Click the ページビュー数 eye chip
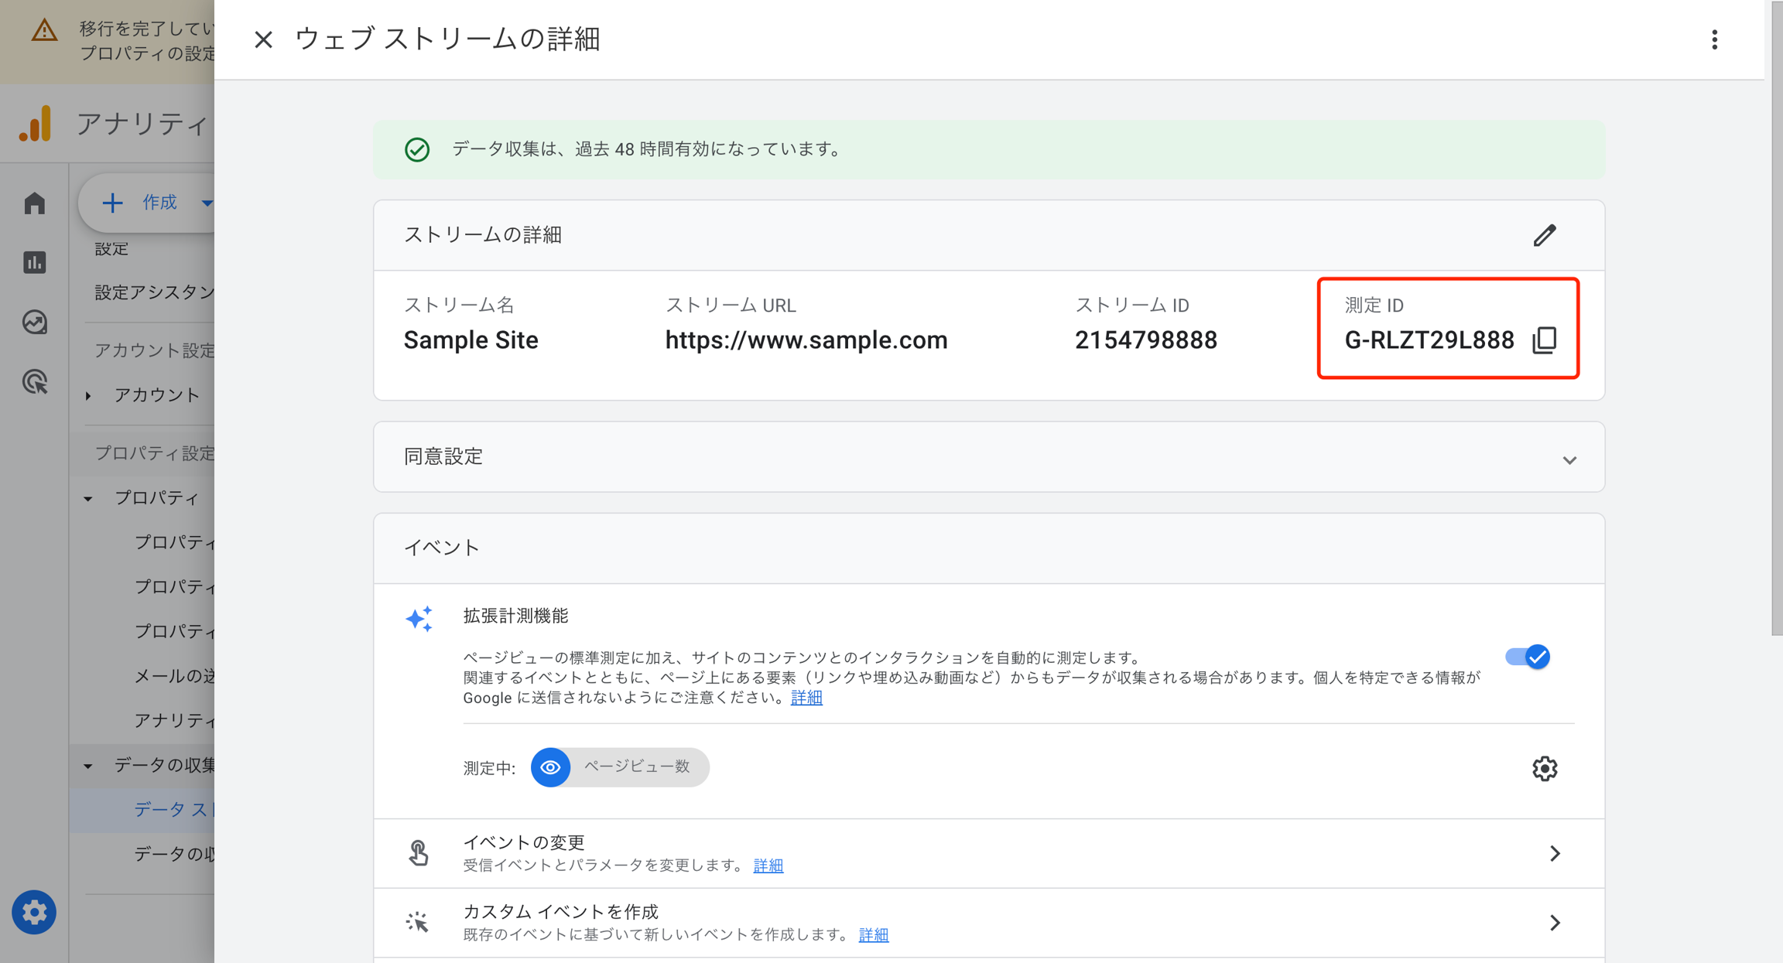The width and height of the screenshot is (1783, 963). coord(619,767)
